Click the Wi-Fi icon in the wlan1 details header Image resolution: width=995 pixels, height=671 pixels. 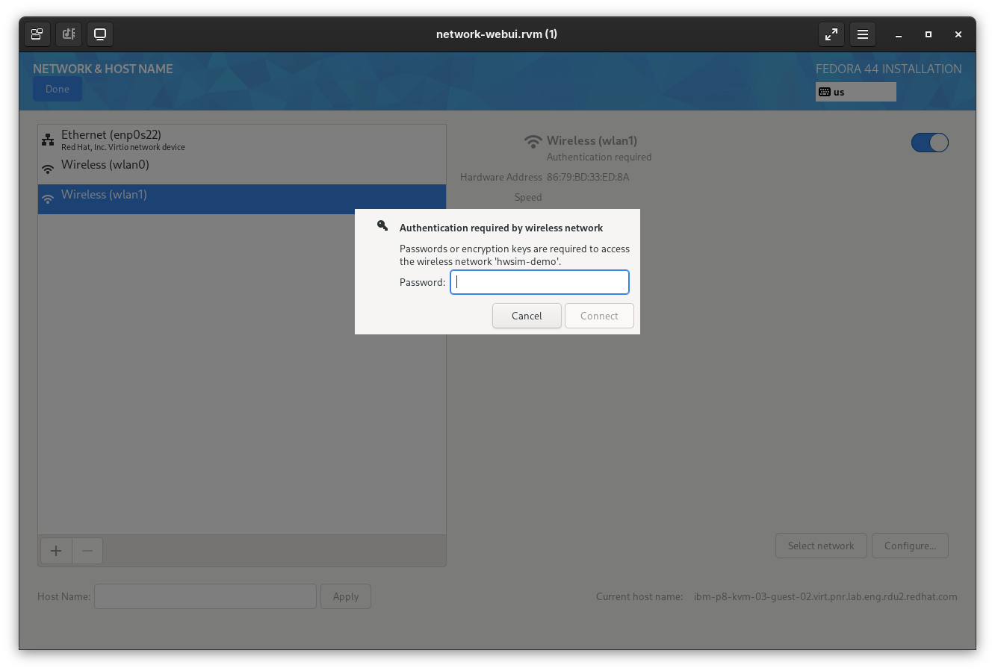point(533,141)
